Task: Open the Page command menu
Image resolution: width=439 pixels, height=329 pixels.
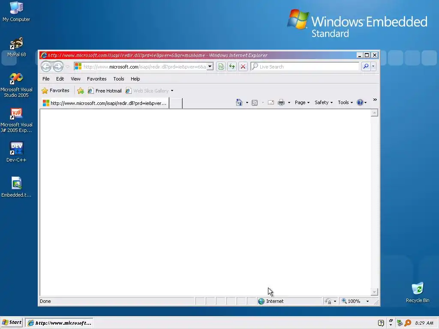Action: [302, 102]
